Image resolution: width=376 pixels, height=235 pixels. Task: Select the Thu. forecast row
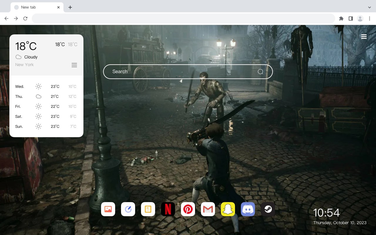46,96
